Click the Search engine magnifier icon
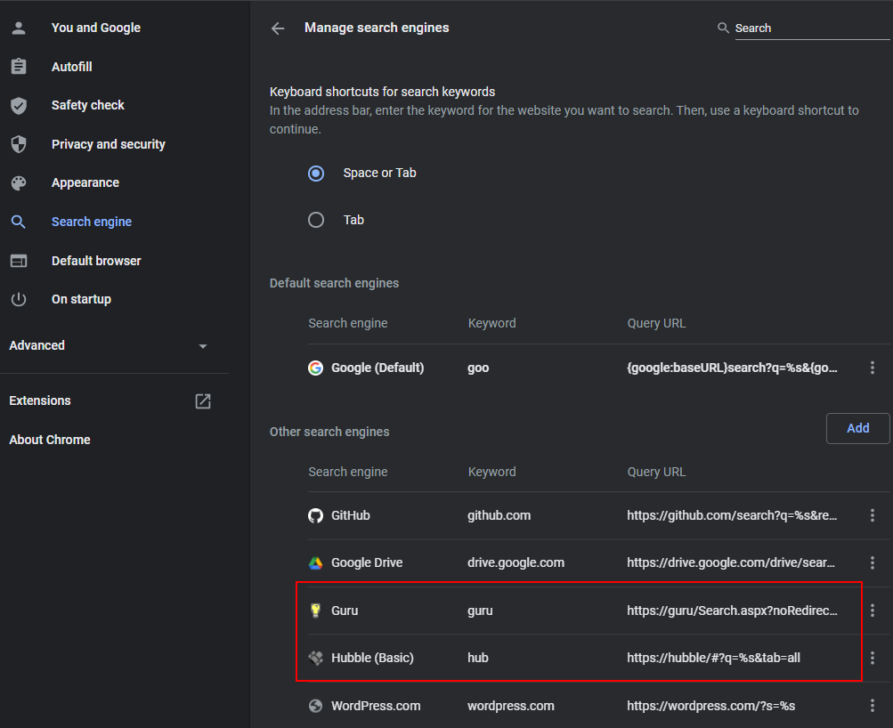 [19, 222]
